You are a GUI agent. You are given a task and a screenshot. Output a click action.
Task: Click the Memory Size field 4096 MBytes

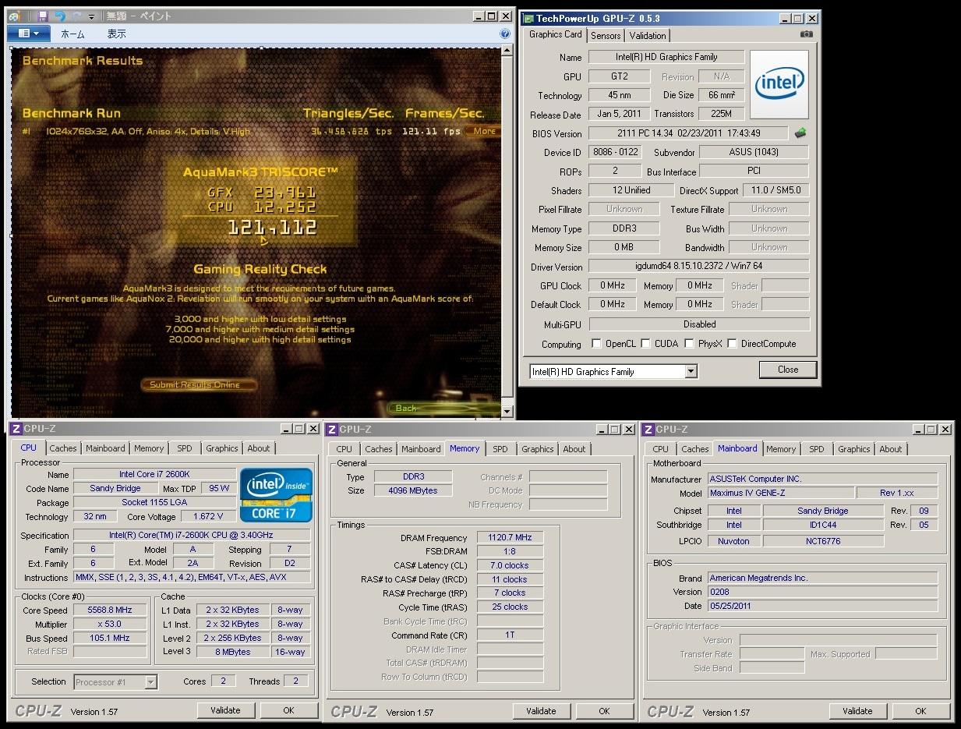coord(412,491)
